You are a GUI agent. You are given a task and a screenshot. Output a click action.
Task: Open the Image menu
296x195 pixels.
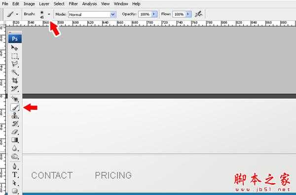[29, 4]
